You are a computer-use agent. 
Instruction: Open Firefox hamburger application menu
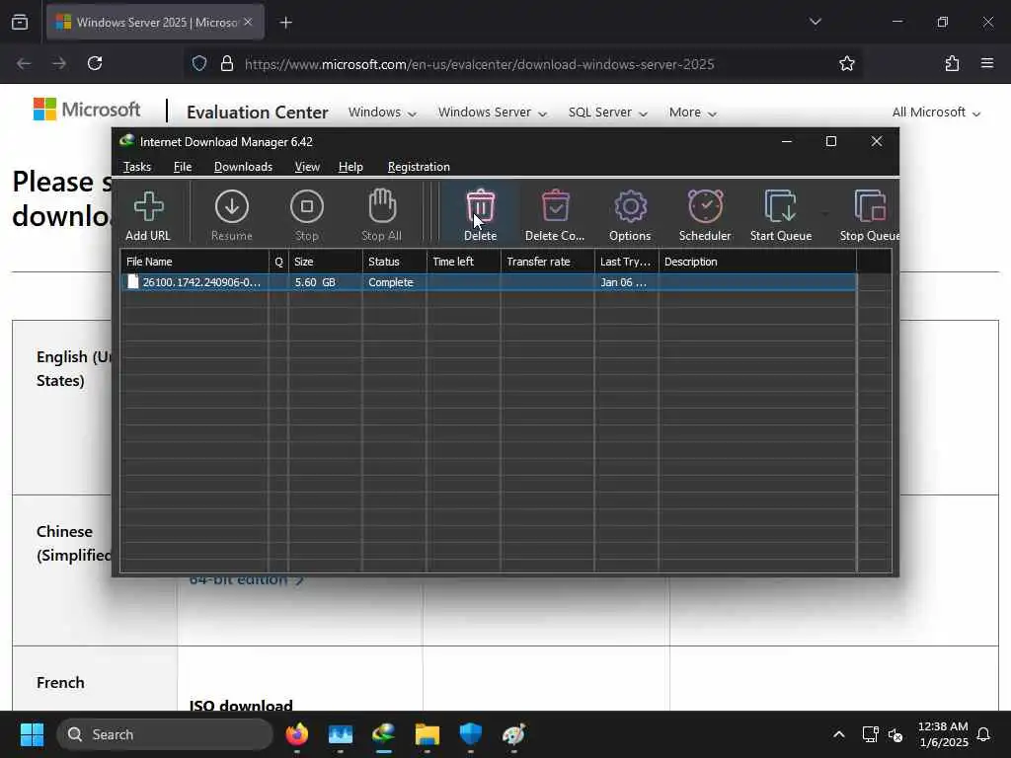987,63
